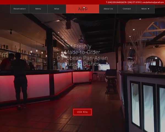Click the (246) 271-2191 phone number
This screenshot has width=165, height=132.
click(134, 2)
